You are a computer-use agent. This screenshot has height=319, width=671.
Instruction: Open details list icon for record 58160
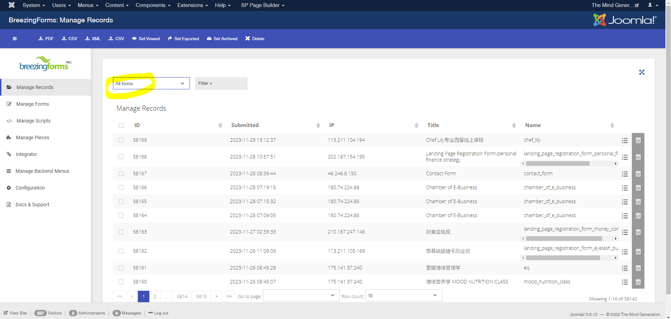[x=625, y=282]
